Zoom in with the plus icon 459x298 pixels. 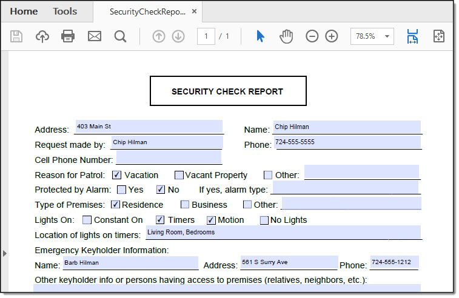point(332,36)
